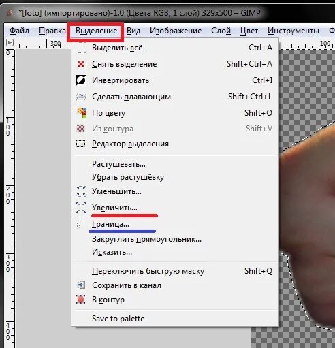Open the Правка menu
This screenshot has width=335, height=348.
point(52,31)
